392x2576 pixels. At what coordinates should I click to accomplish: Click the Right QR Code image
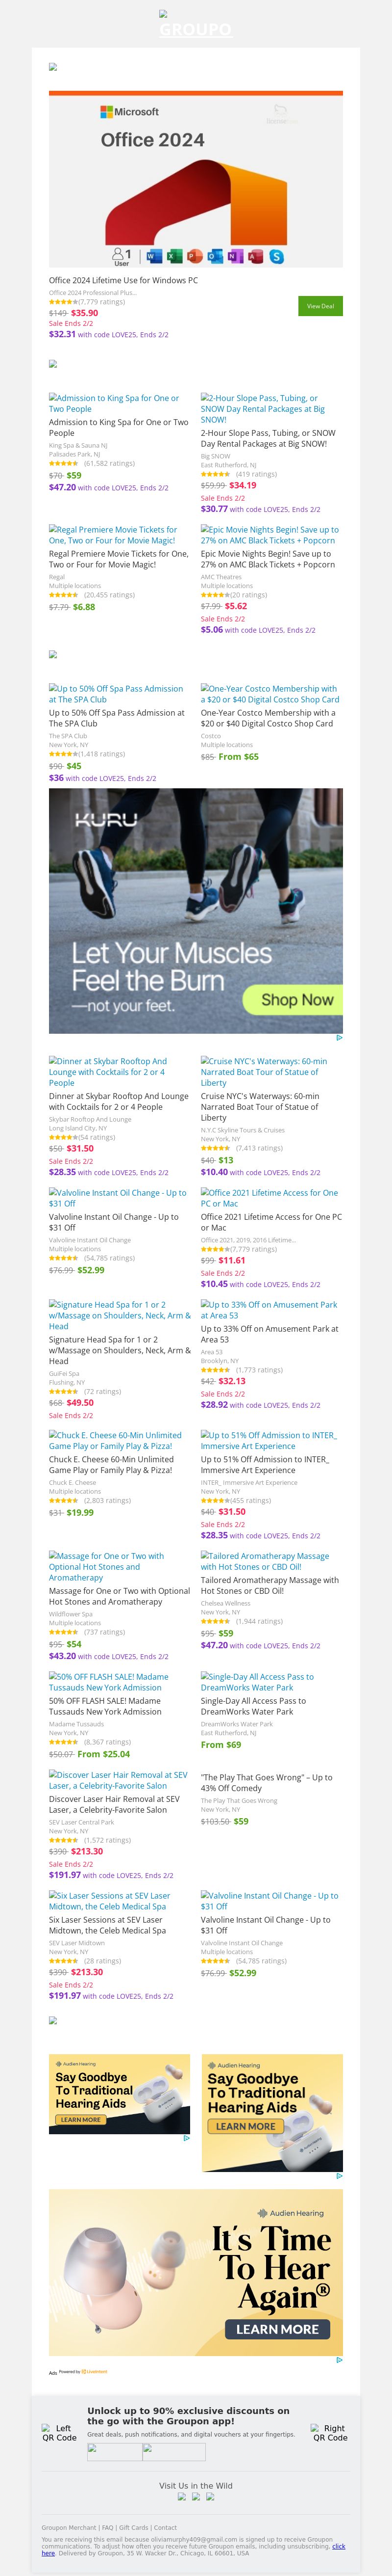pyautogui.click(x=330, y=2433)
